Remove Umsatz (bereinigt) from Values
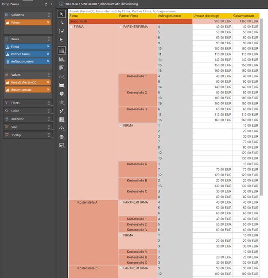Image resolution: width=268 pixels, height=278 pixels. pyautogui.click(x=48, y=82)
